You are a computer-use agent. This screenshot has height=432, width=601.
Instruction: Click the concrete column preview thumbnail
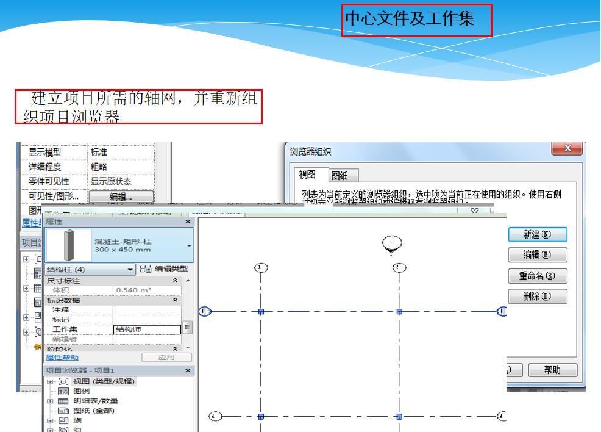click(x=69, y=246)
